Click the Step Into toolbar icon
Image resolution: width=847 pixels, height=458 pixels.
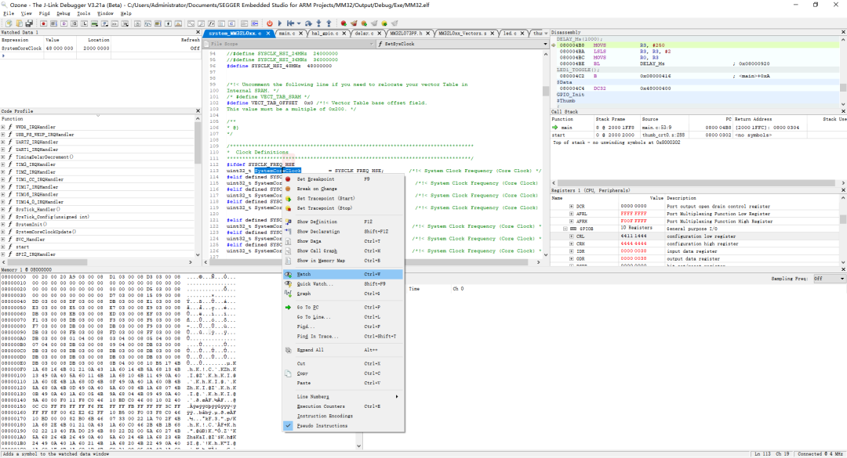(x=318, y=23)
